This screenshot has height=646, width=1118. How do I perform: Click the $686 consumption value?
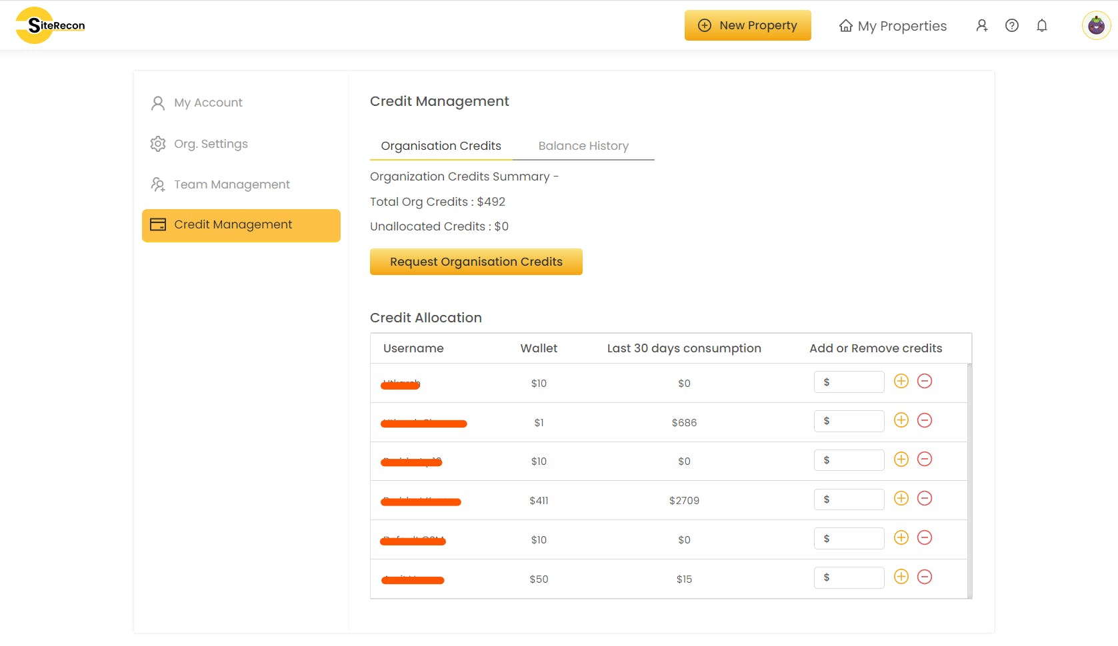tap(684, 423)
